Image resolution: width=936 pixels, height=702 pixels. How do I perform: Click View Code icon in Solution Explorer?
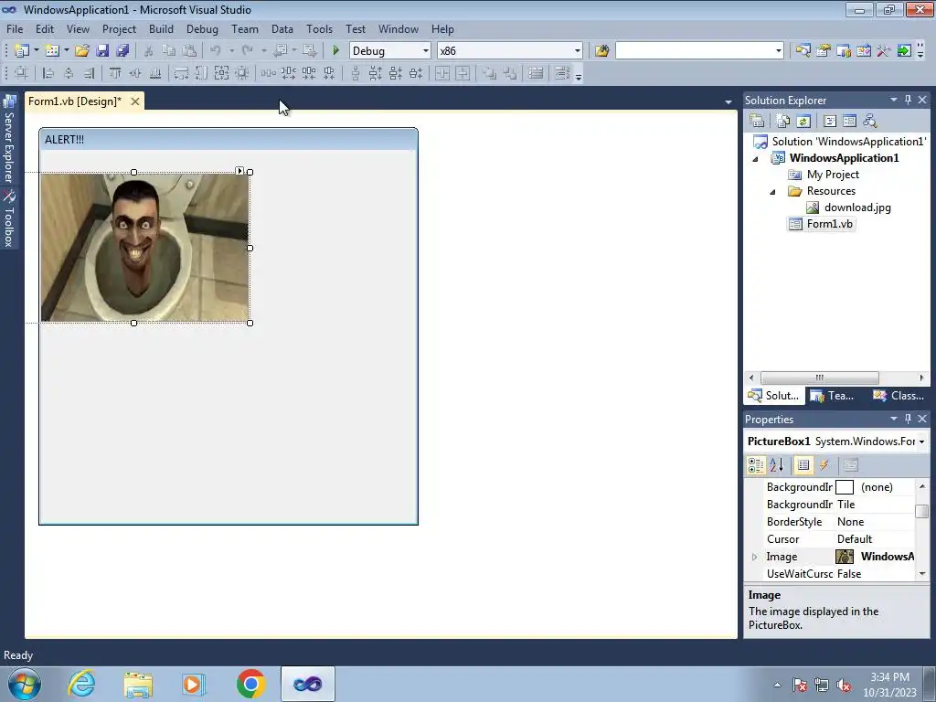pos(830,122)
